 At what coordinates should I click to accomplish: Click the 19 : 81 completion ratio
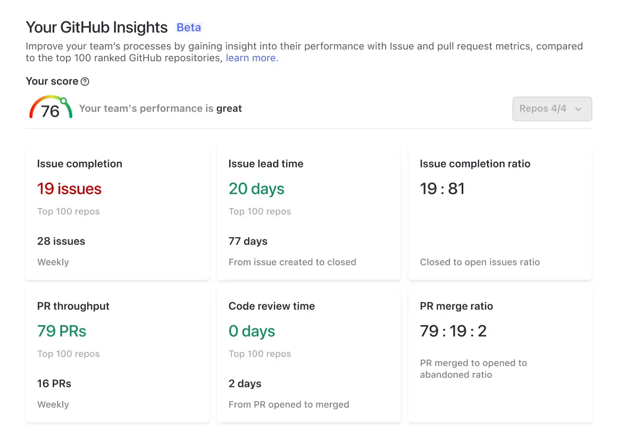pyautogui.click(x=442, y=189)
